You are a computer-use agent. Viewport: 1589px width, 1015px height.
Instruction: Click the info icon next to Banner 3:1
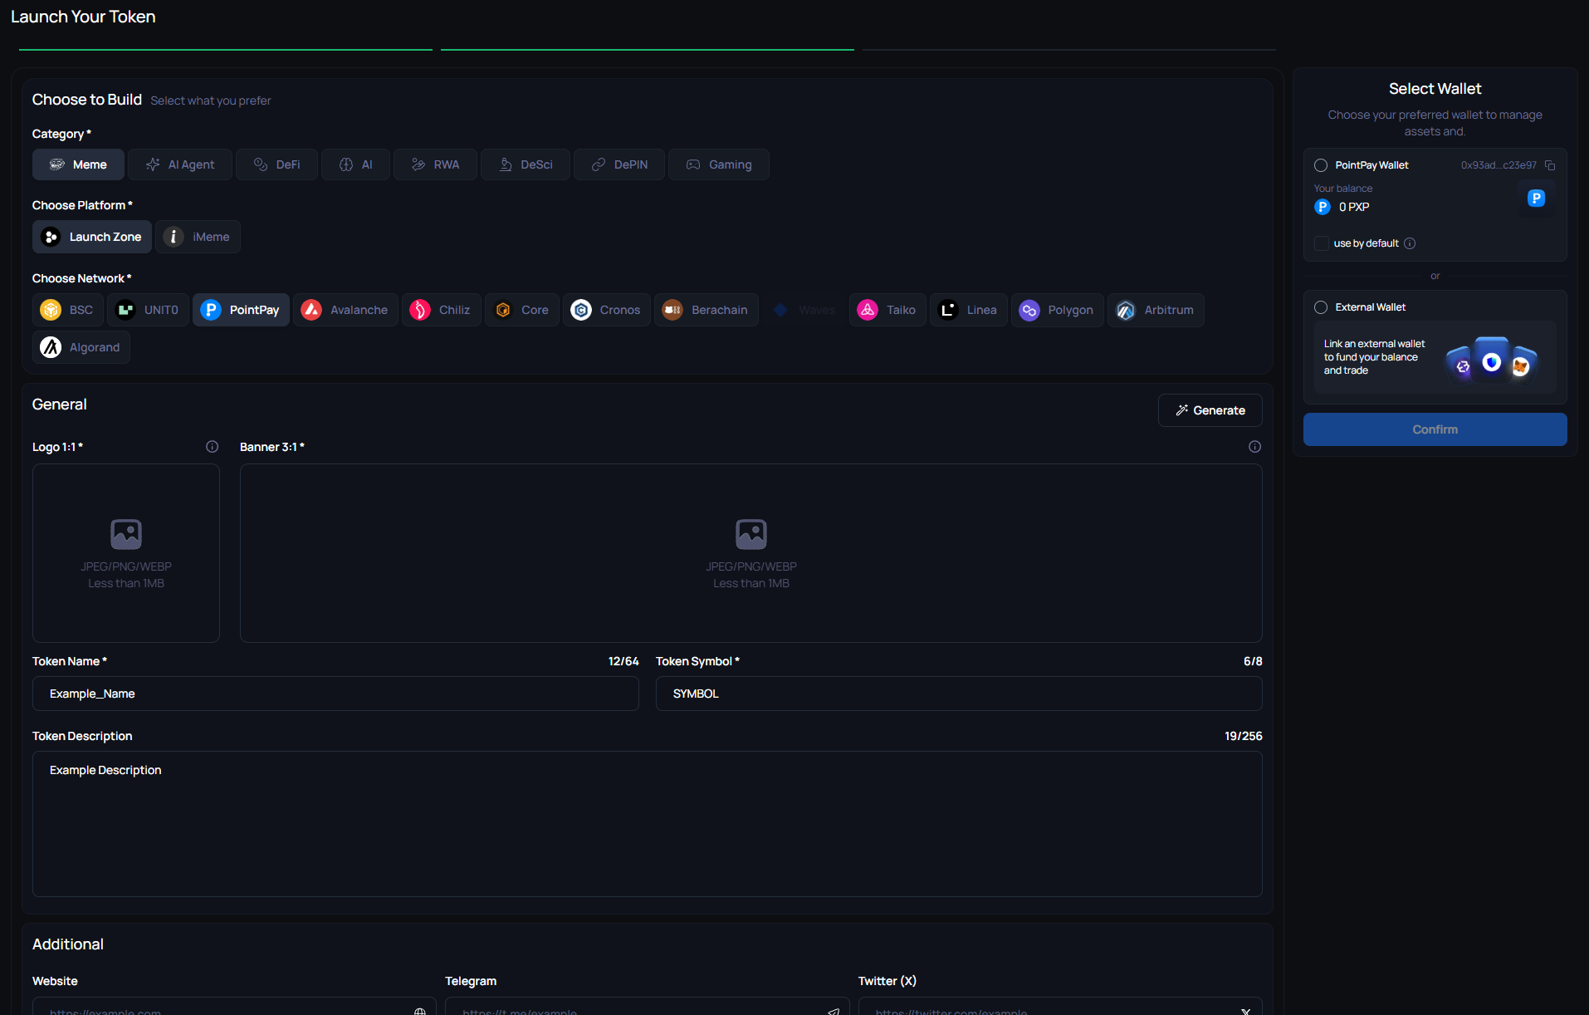[1254, 447]
